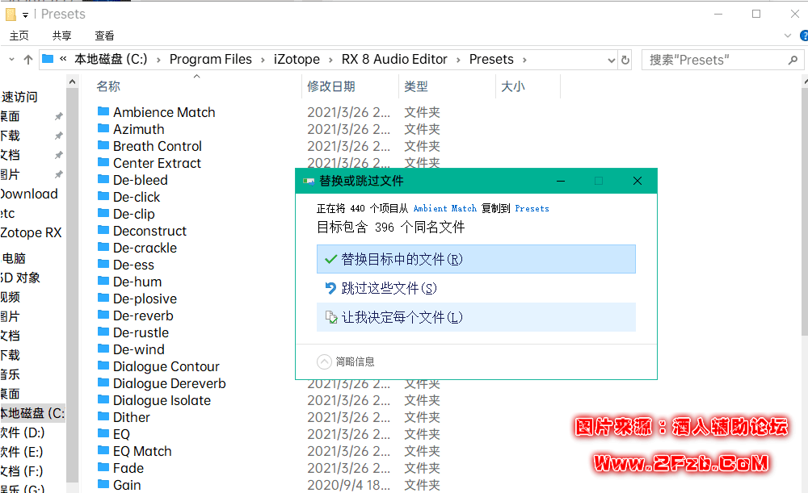Click the EQ Match folder icon
808x493 pixels.
coord(103,450)
